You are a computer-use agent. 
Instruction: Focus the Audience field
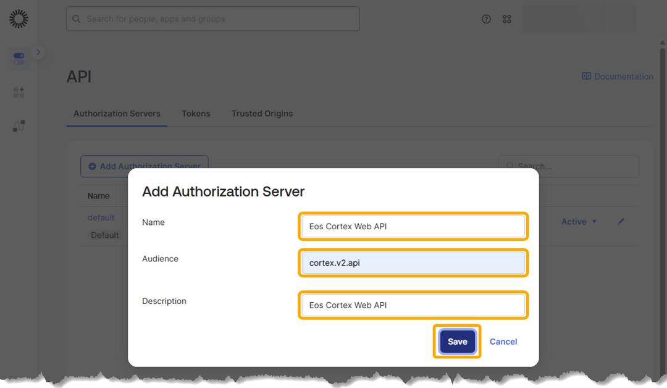click(413, 263)
